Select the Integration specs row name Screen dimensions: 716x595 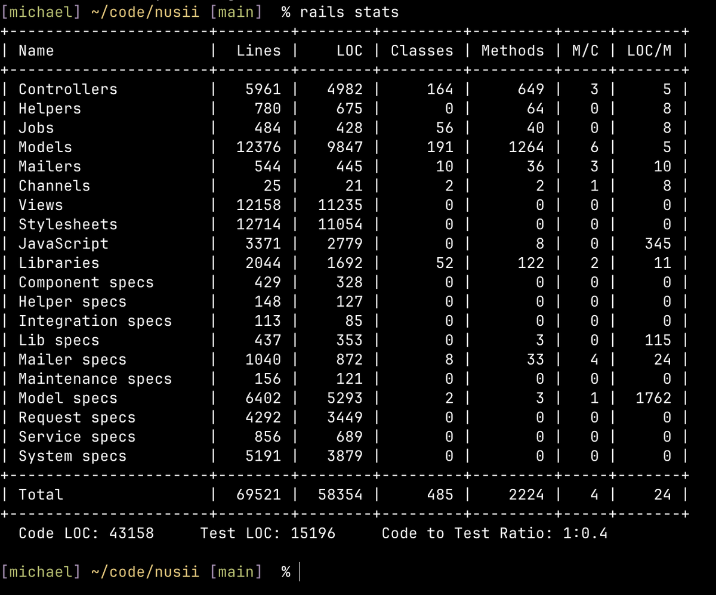95,321
